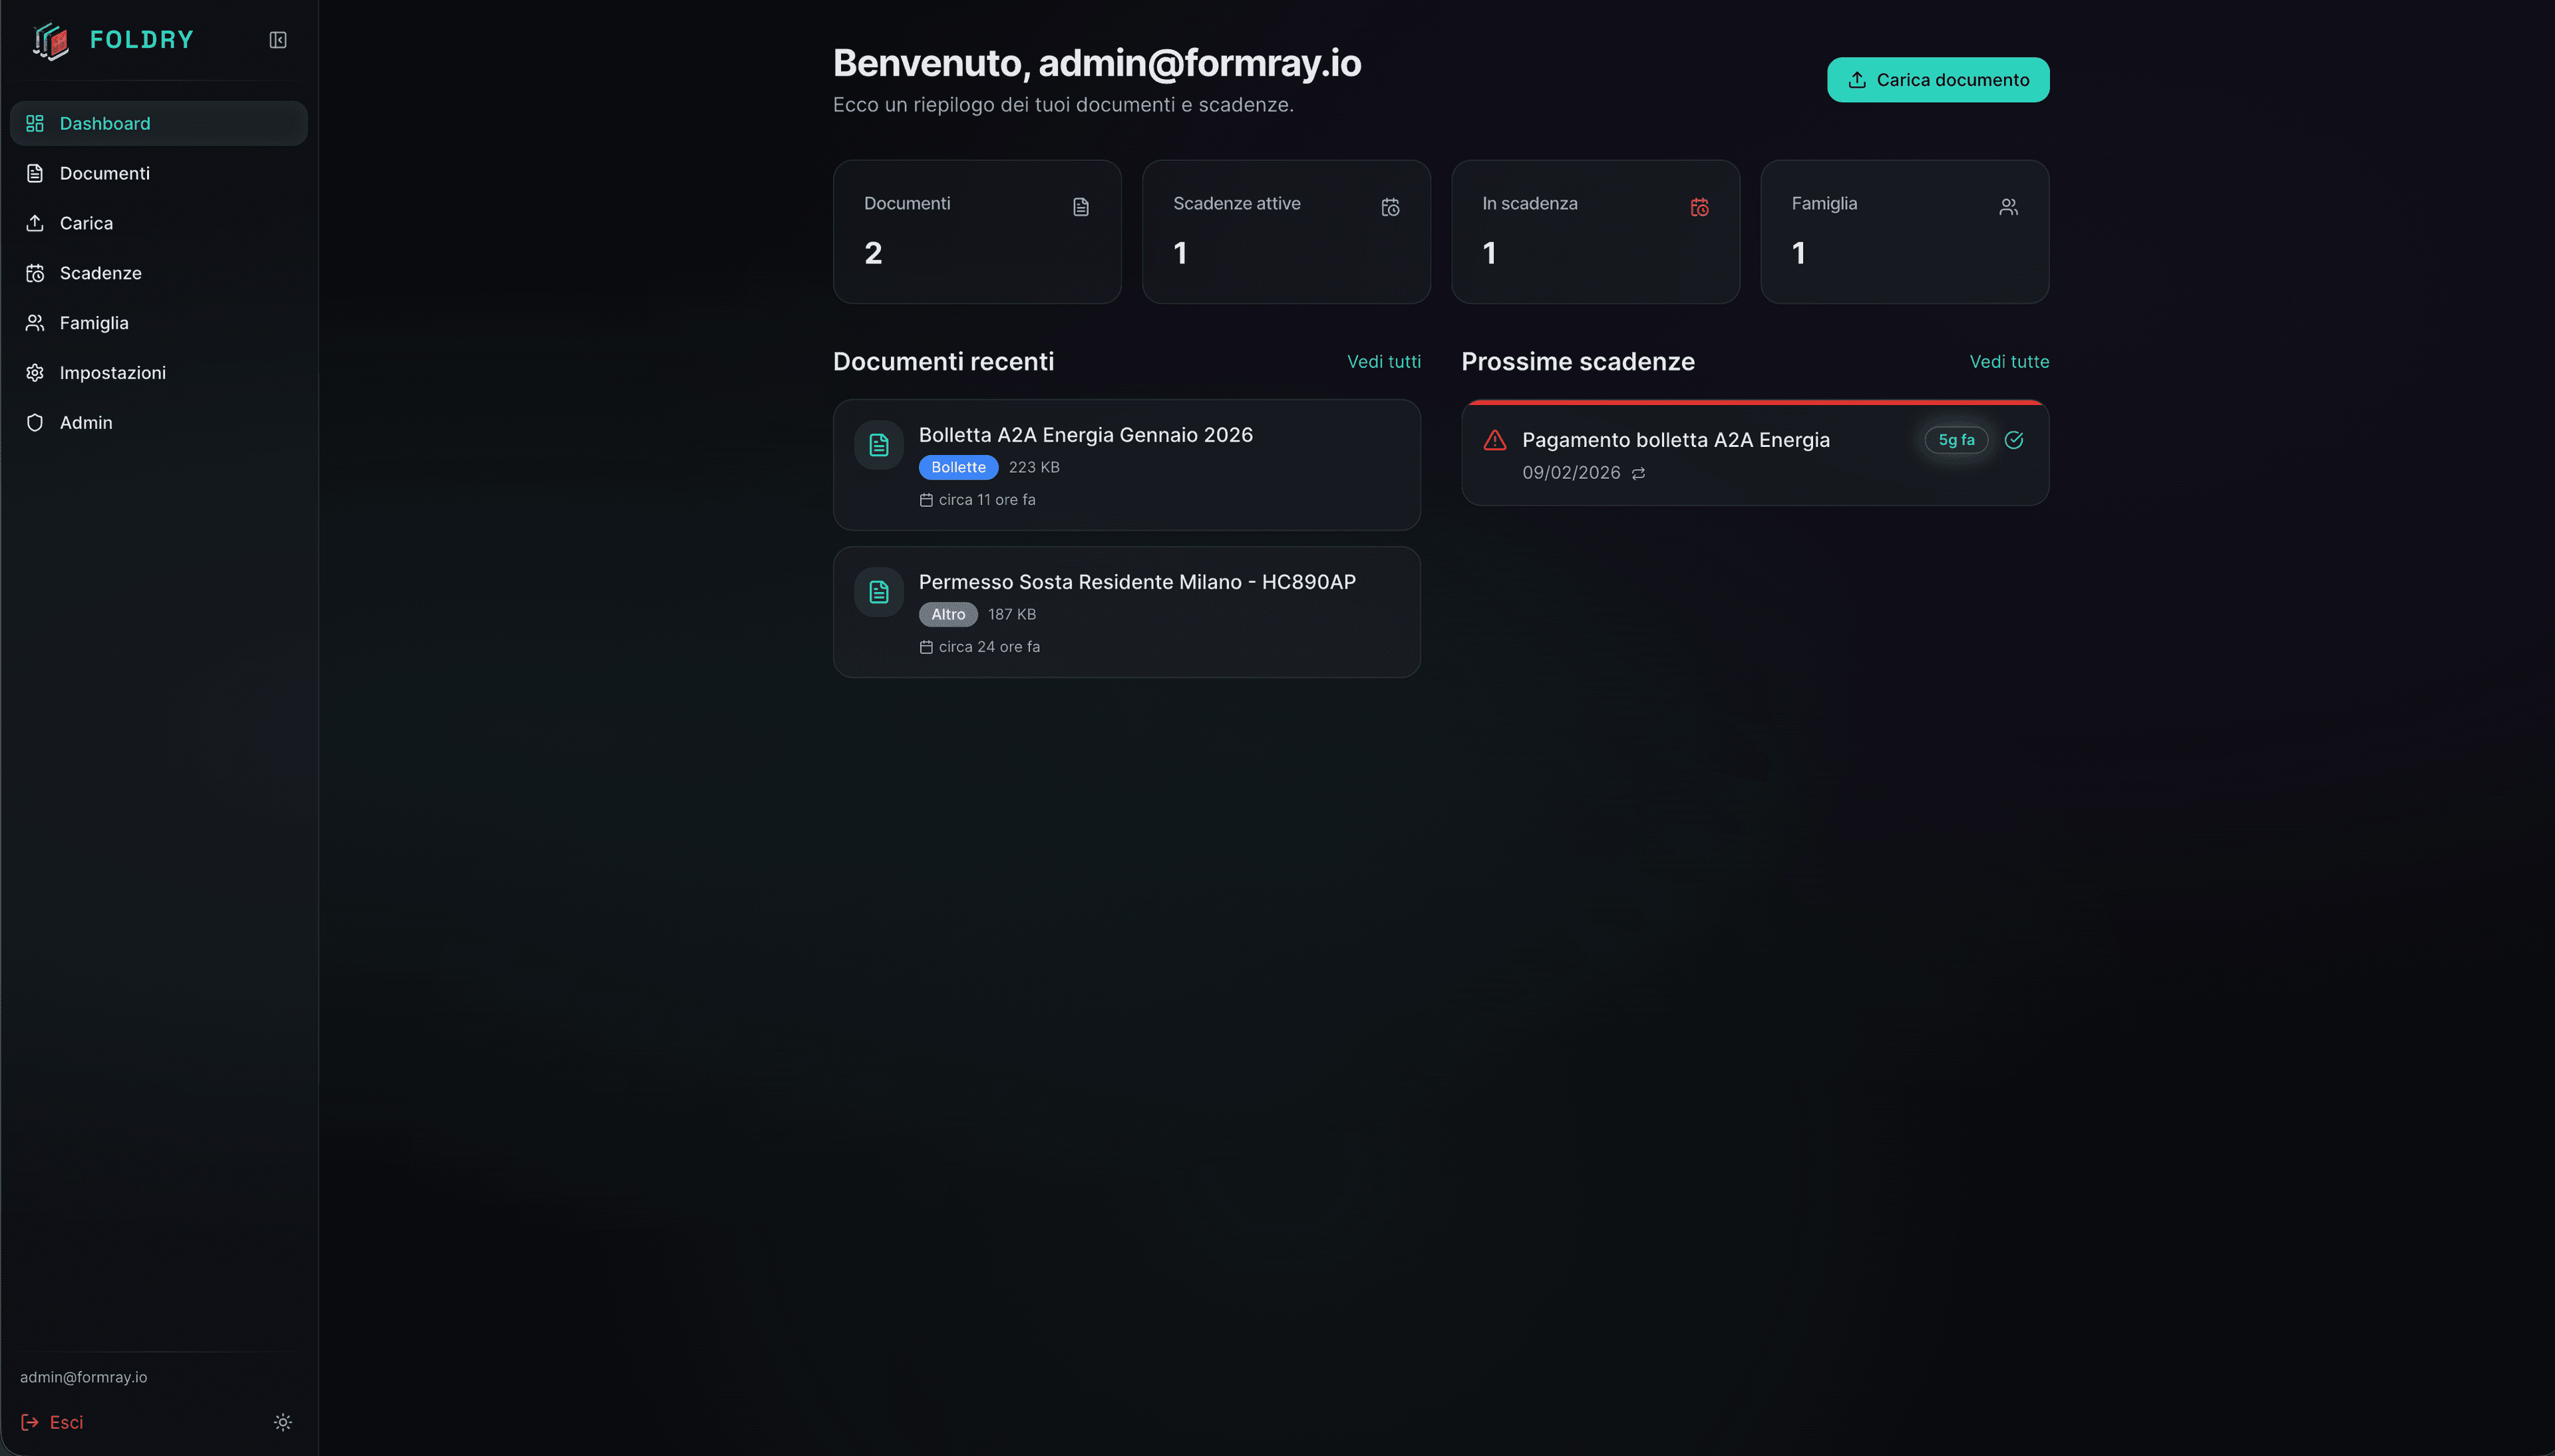Open the Permesso Sosta Residente Milano document
The image size is (2555, 1456).
1137,581
